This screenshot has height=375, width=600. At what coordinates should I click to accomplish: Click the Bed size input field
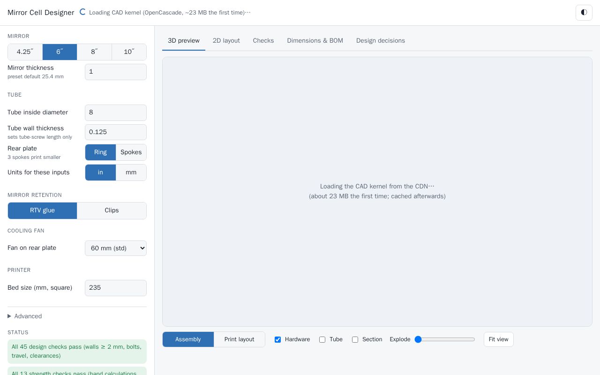116,288
